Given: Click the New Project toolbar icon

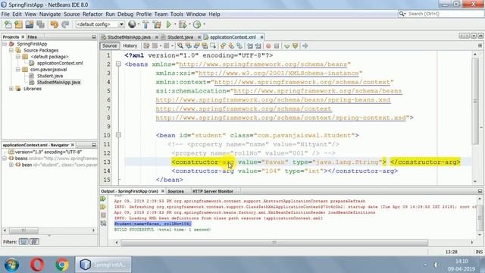Looking at the screenshot, I should (18, 24).
